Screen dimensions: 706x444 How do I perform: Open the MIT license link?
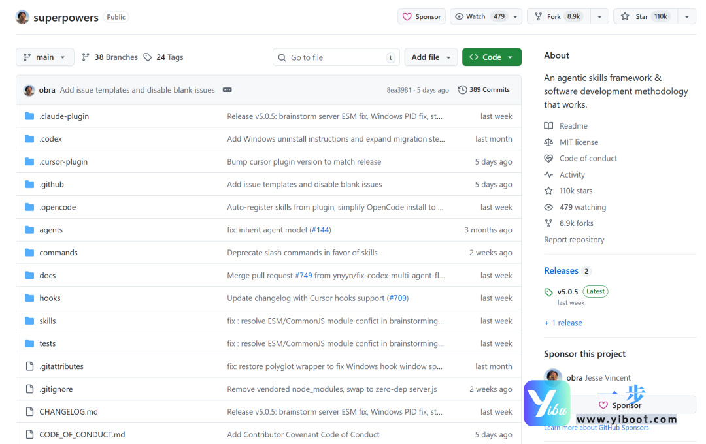579,142
